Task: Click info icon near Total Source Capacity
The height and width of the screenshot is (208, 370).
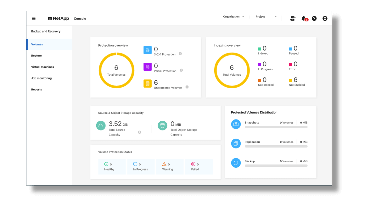Action: coord(139,132)
